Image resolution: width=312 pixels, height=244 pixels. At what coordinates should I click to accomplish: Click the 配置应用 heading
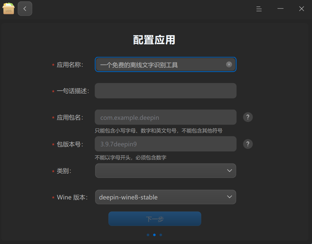coord(154,40)
